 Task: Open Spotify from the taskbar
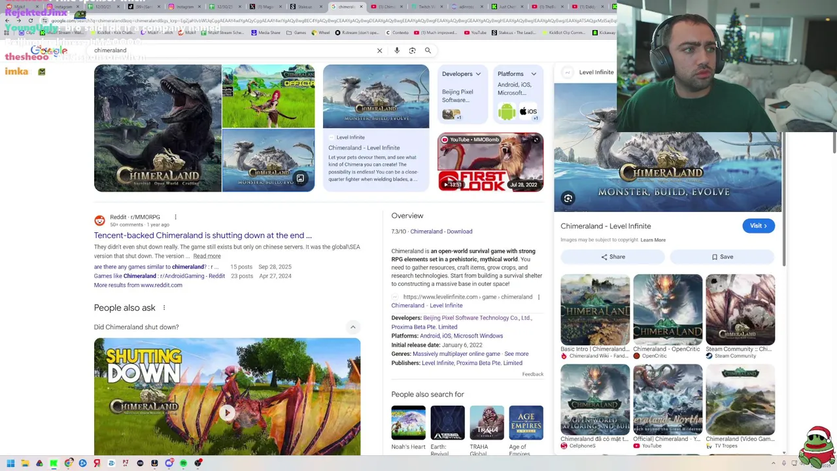(x=184, y=463)
